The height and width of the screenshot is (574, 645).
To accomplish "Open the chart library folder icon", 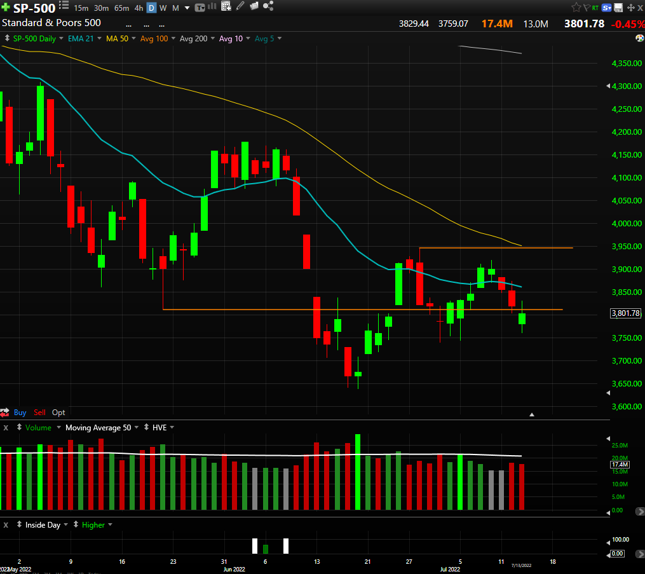I will (254, 6).
